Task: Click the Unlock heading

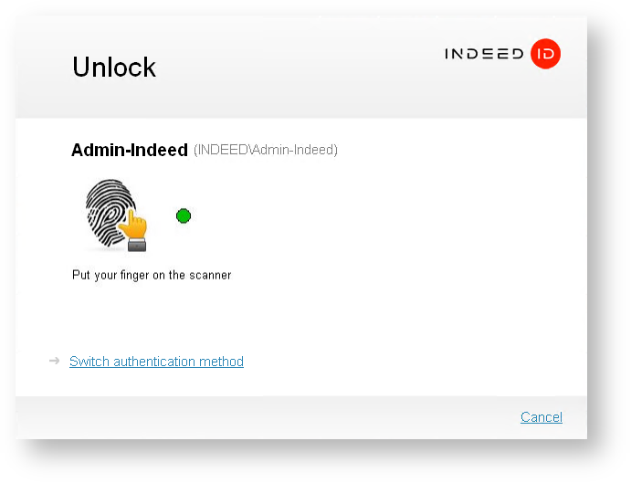Action: (114, 67)
